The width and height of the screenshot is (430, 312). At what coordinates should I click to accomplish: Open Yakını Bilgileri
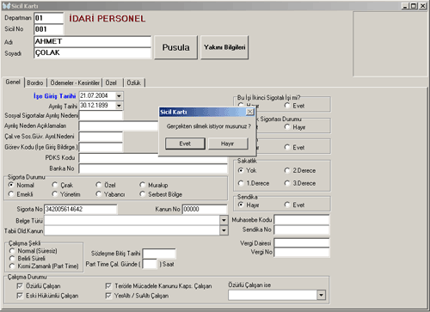click(x=224, y=47)
